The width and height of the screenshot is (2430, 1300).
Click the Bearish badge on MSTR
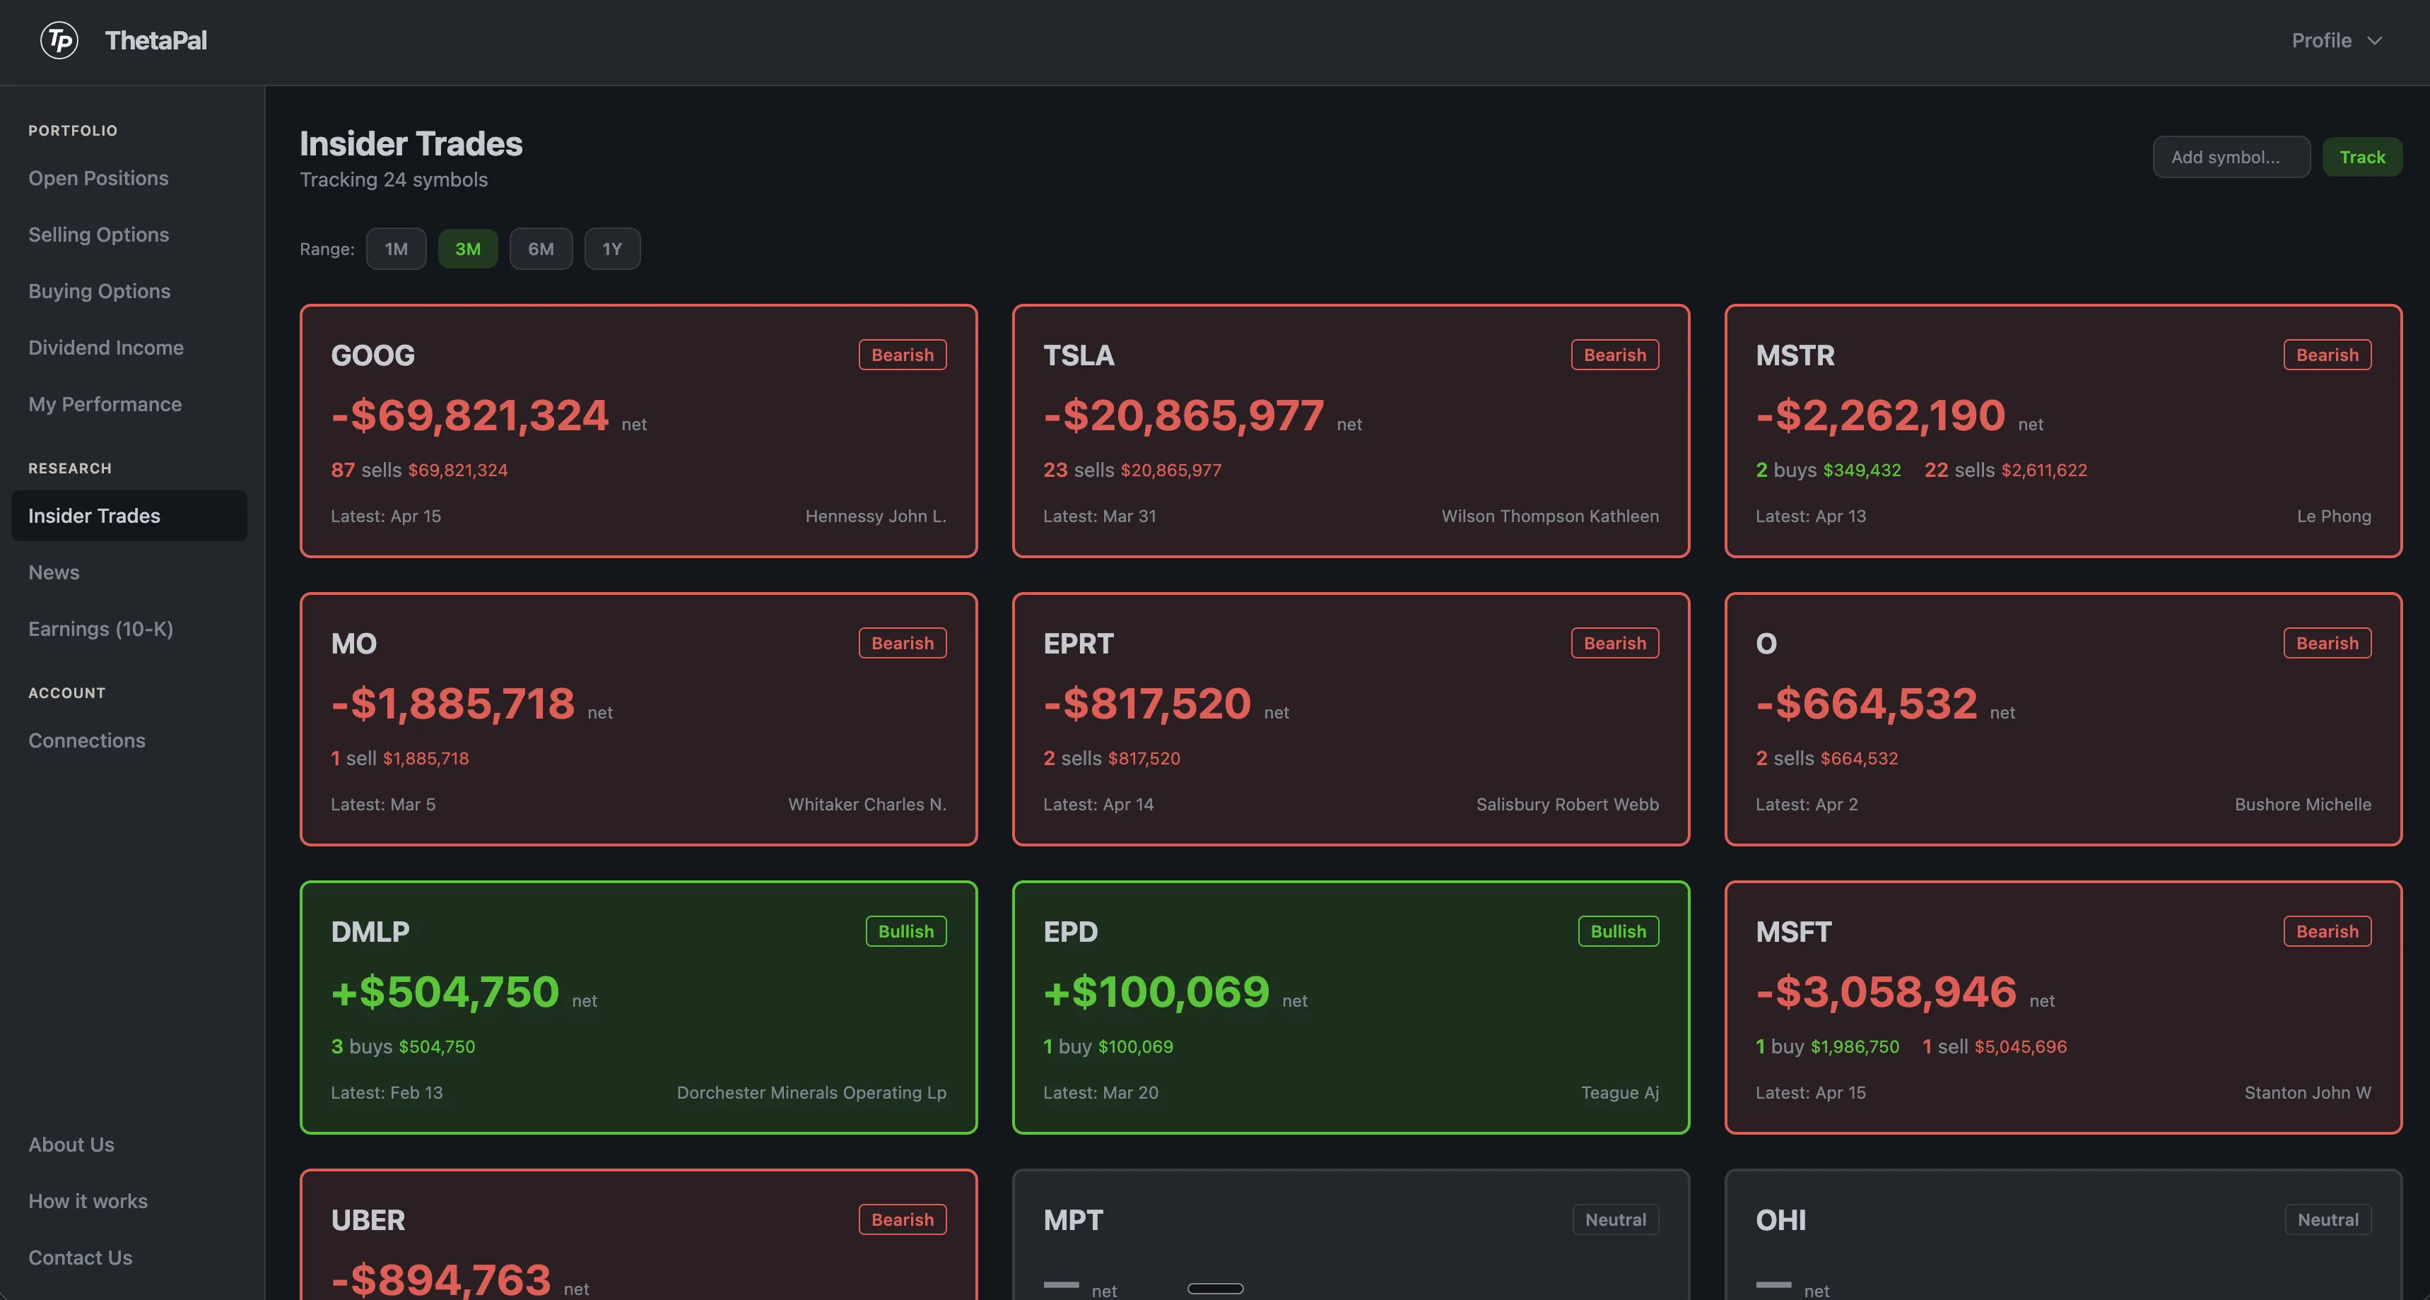(2328, 355)
